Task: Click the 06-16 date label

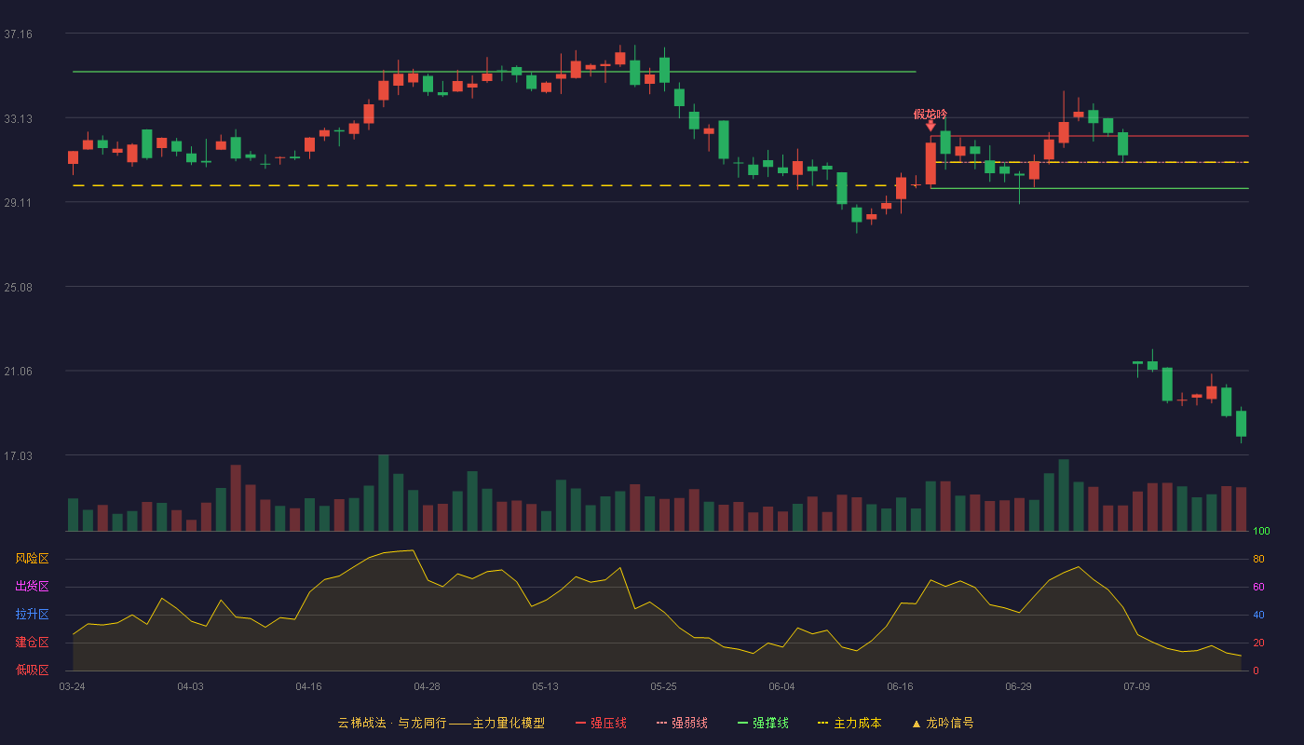Action: 900,686
